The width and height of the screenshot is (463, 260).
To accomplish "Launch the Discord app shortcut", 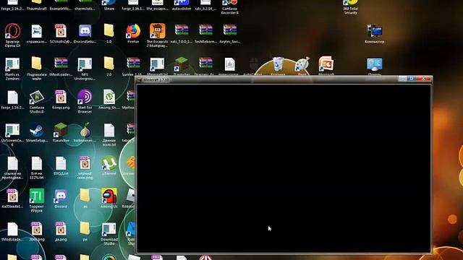I will click(61, 196).
